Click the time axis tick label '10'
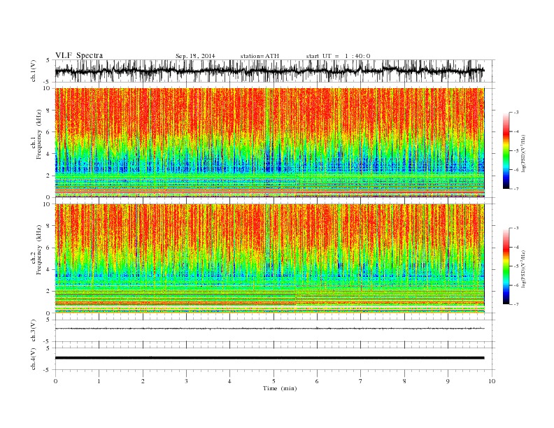Viewport: 554px width, 428px height. pos(492,381)
